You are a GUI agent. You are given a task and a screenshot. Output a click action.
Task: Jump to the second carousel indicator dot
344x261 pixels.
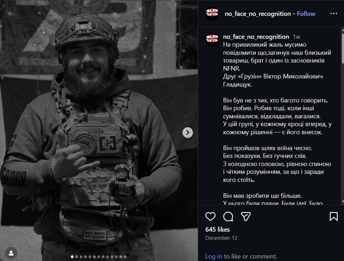click(77, 257)
